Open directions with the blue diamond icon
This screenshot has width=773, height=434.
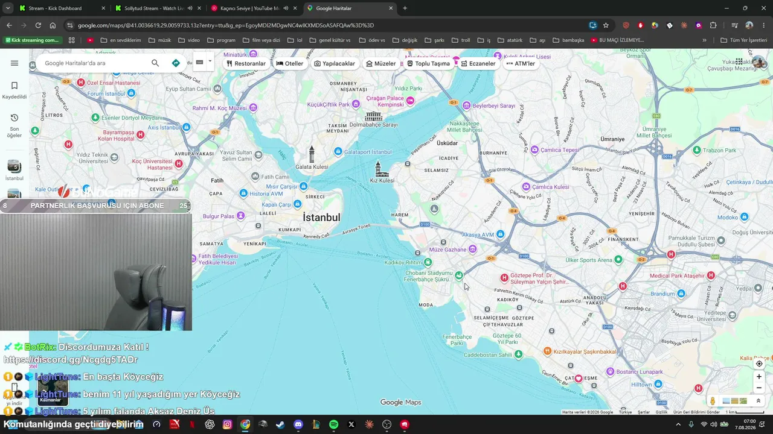[x=176, y=63]
